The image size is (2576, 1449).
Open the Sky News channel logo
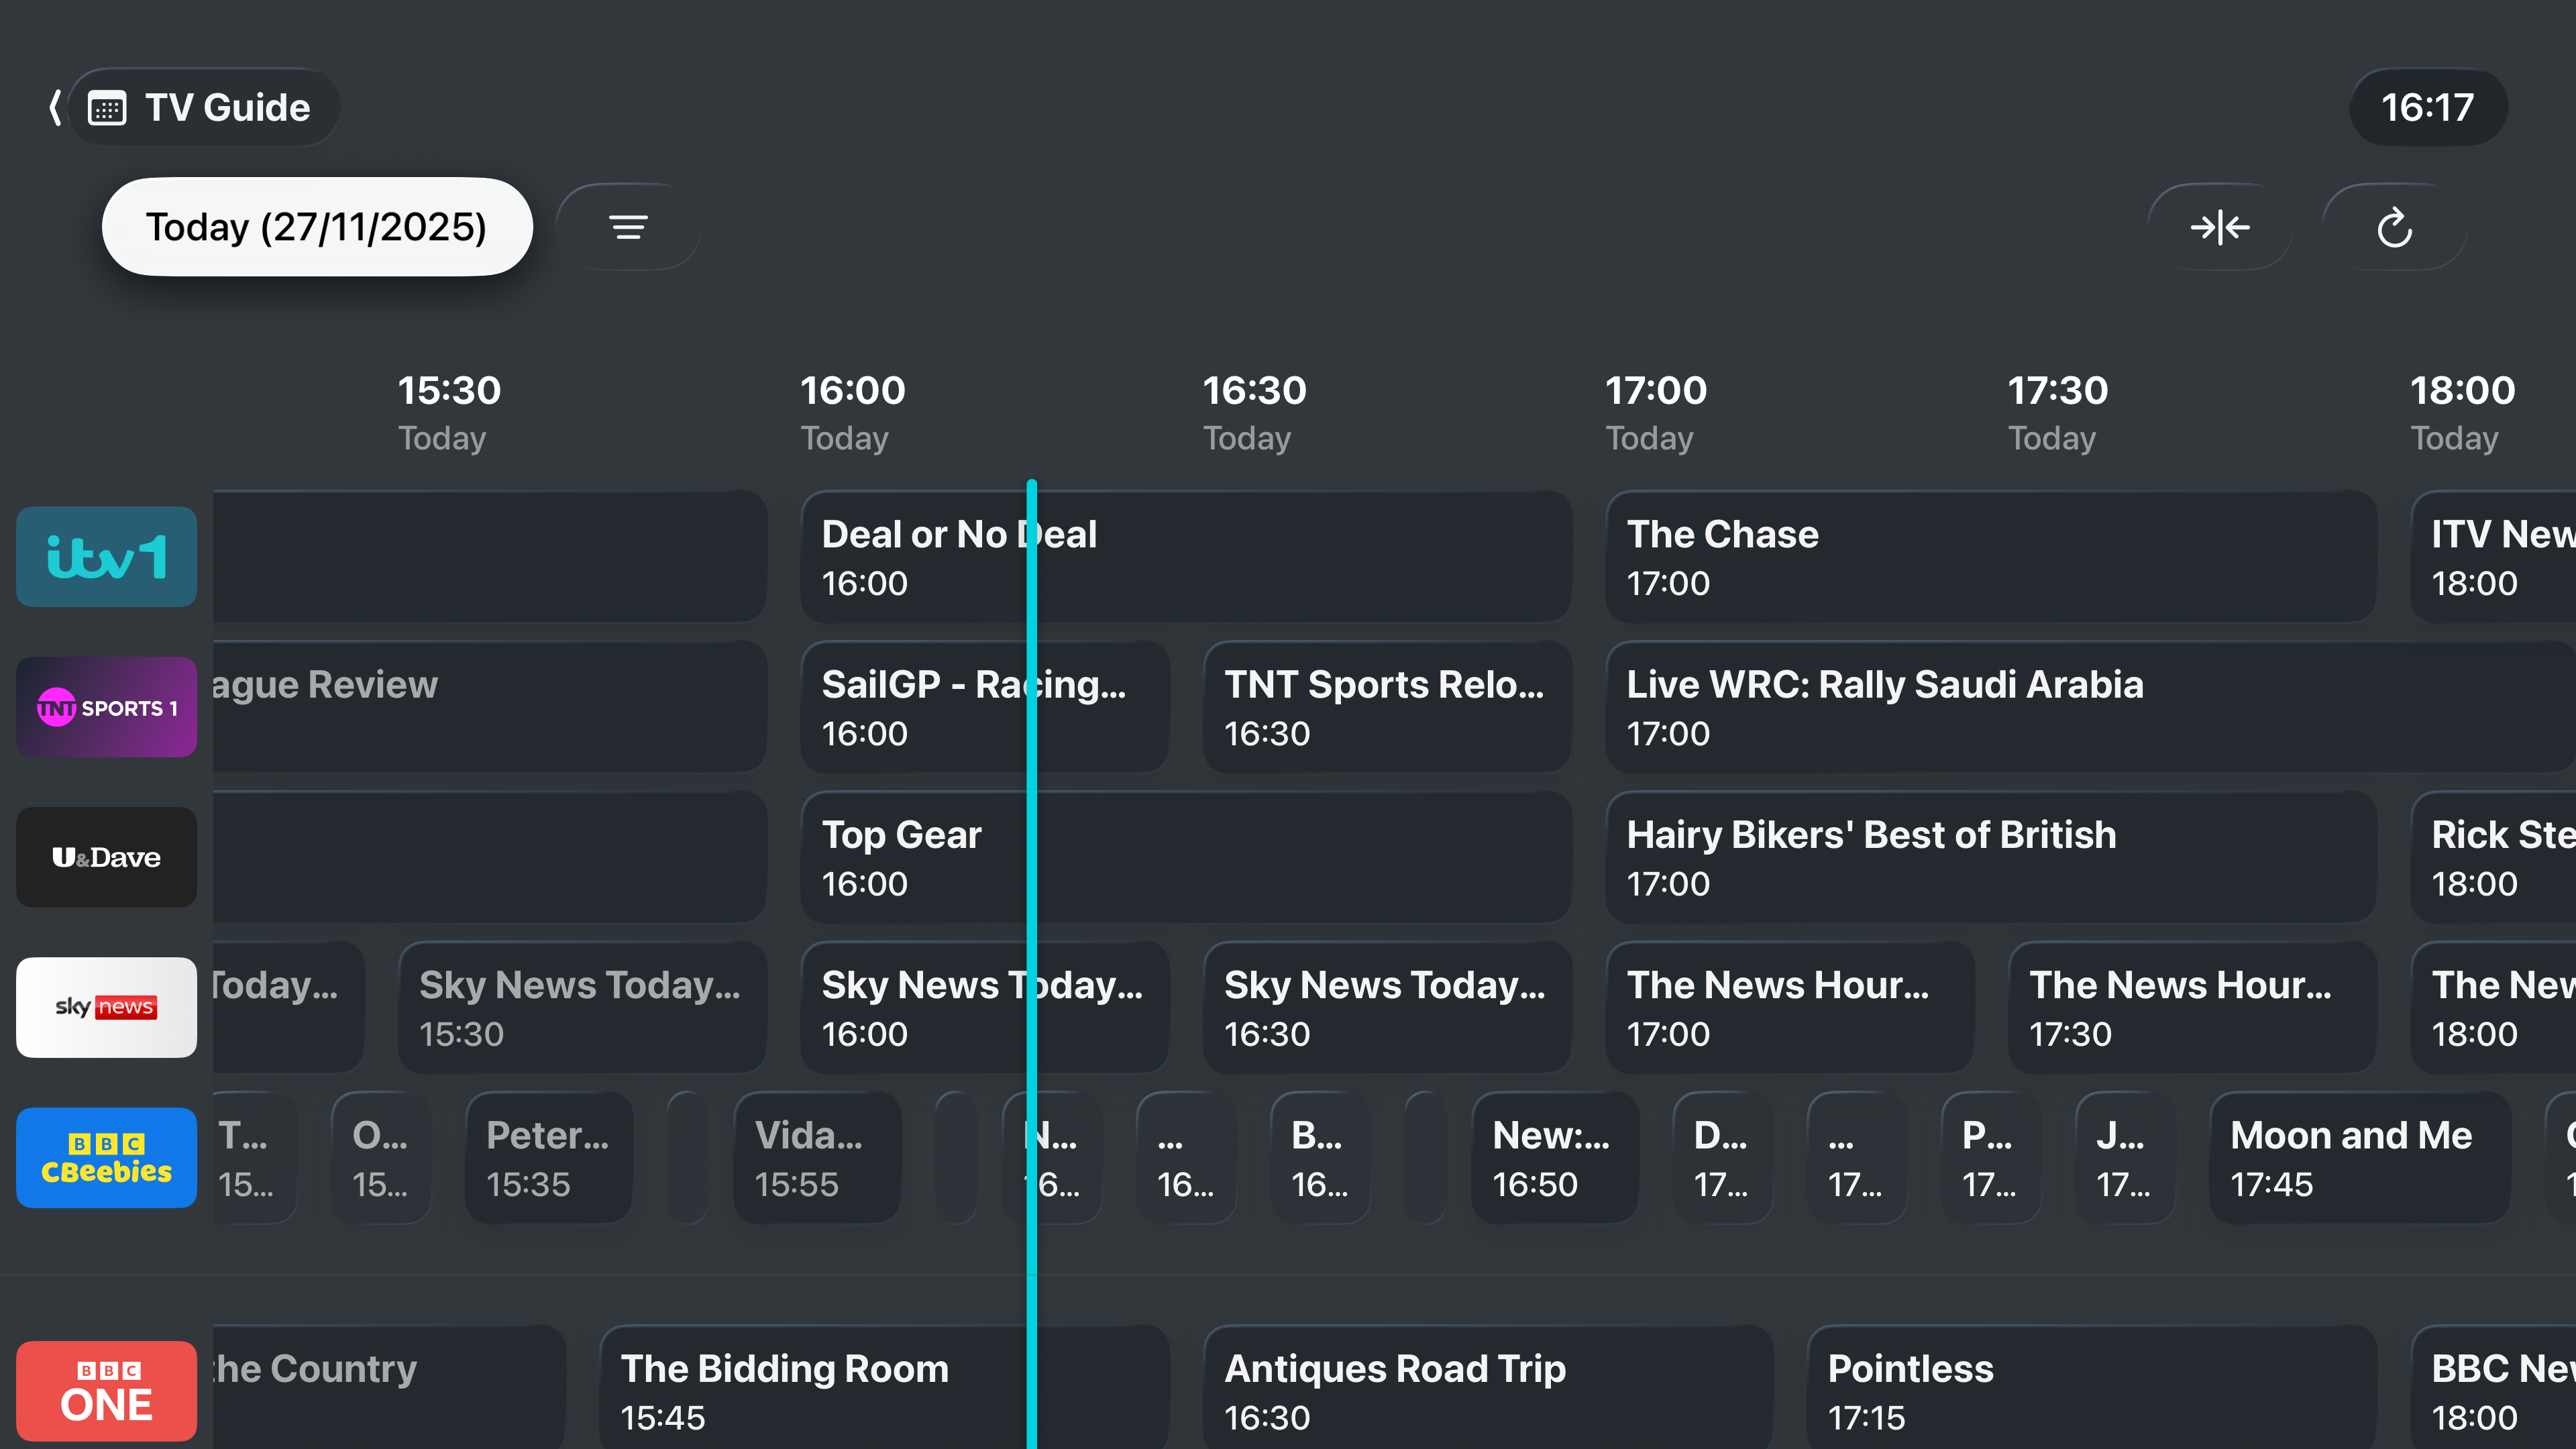click(106, 1007)
